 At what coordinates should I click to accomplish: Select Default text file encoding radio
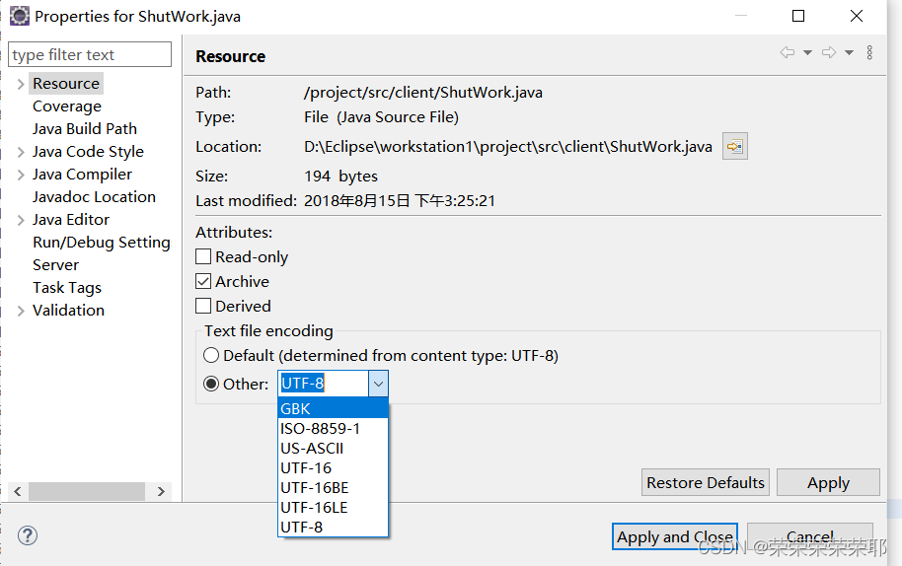point(211,355)
